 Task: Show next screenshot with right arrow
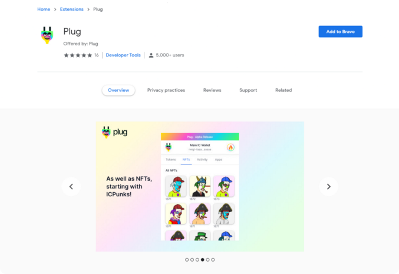coord(328,186)
